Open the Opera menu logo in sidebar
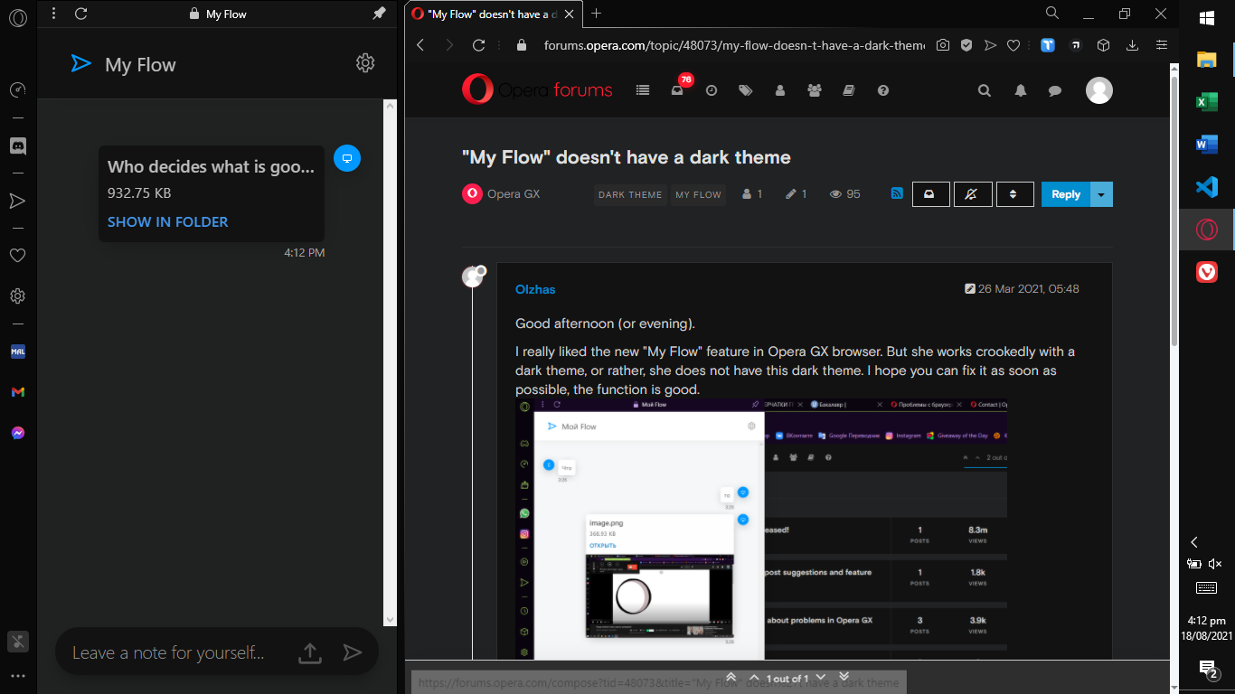 coord(17,16)
